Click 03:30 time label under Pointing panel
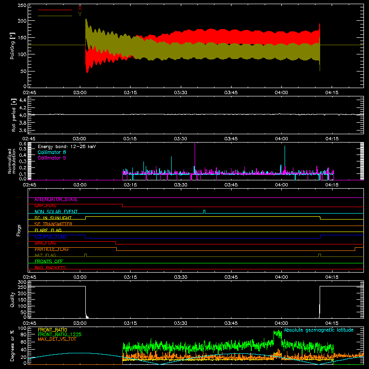The image size is (369, 369). (181, 93)
